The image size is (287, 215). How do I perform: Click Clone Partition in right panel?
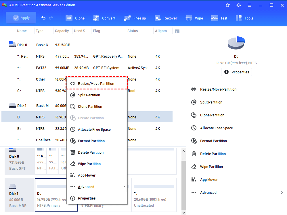click(x=208, y=115)
